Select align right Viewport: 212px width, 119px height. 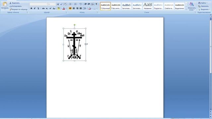(77, 8)
